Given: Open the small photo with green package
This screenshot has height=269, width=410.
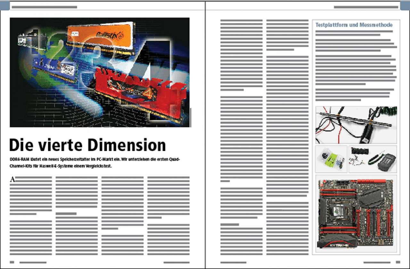Looking at the screenshot, I should coord(331,159).
